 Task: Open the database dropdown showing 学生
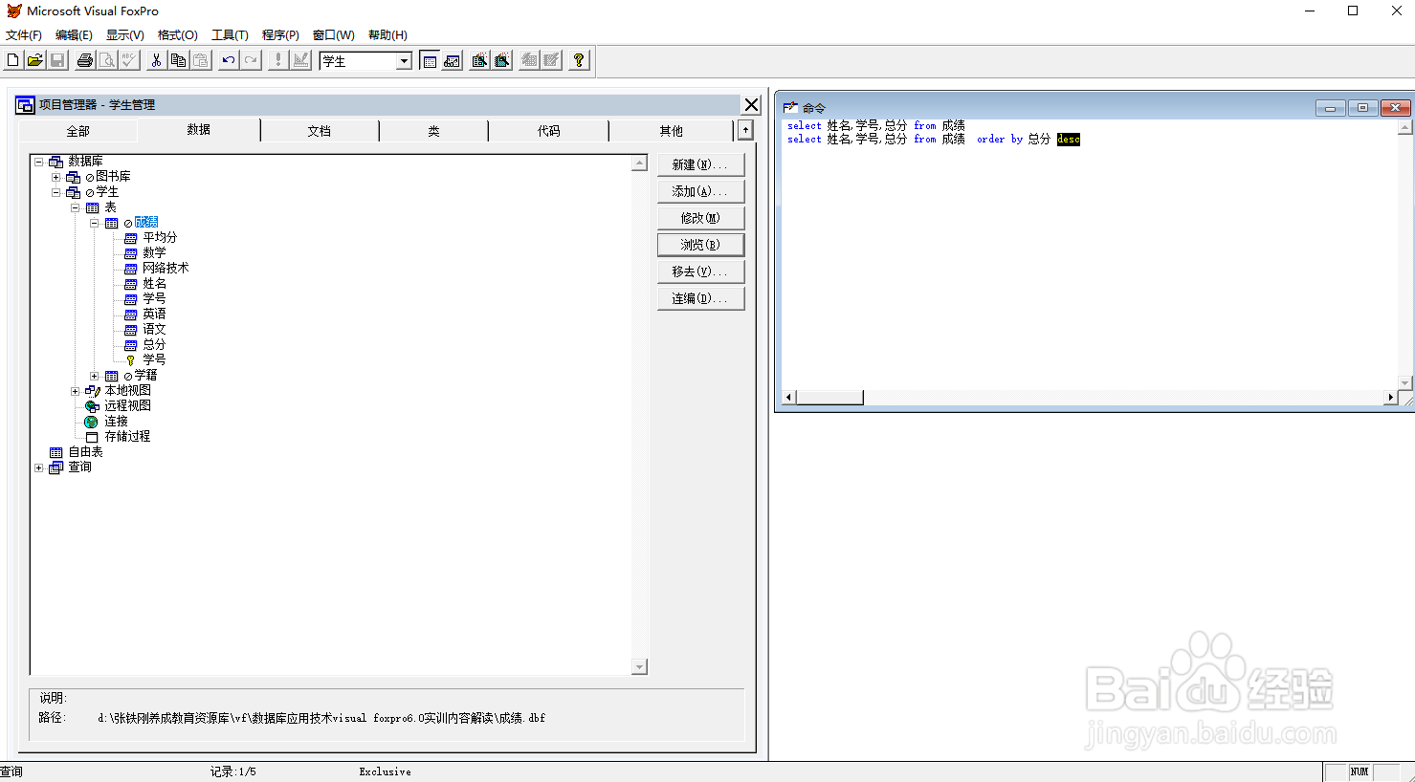point(404,61)
